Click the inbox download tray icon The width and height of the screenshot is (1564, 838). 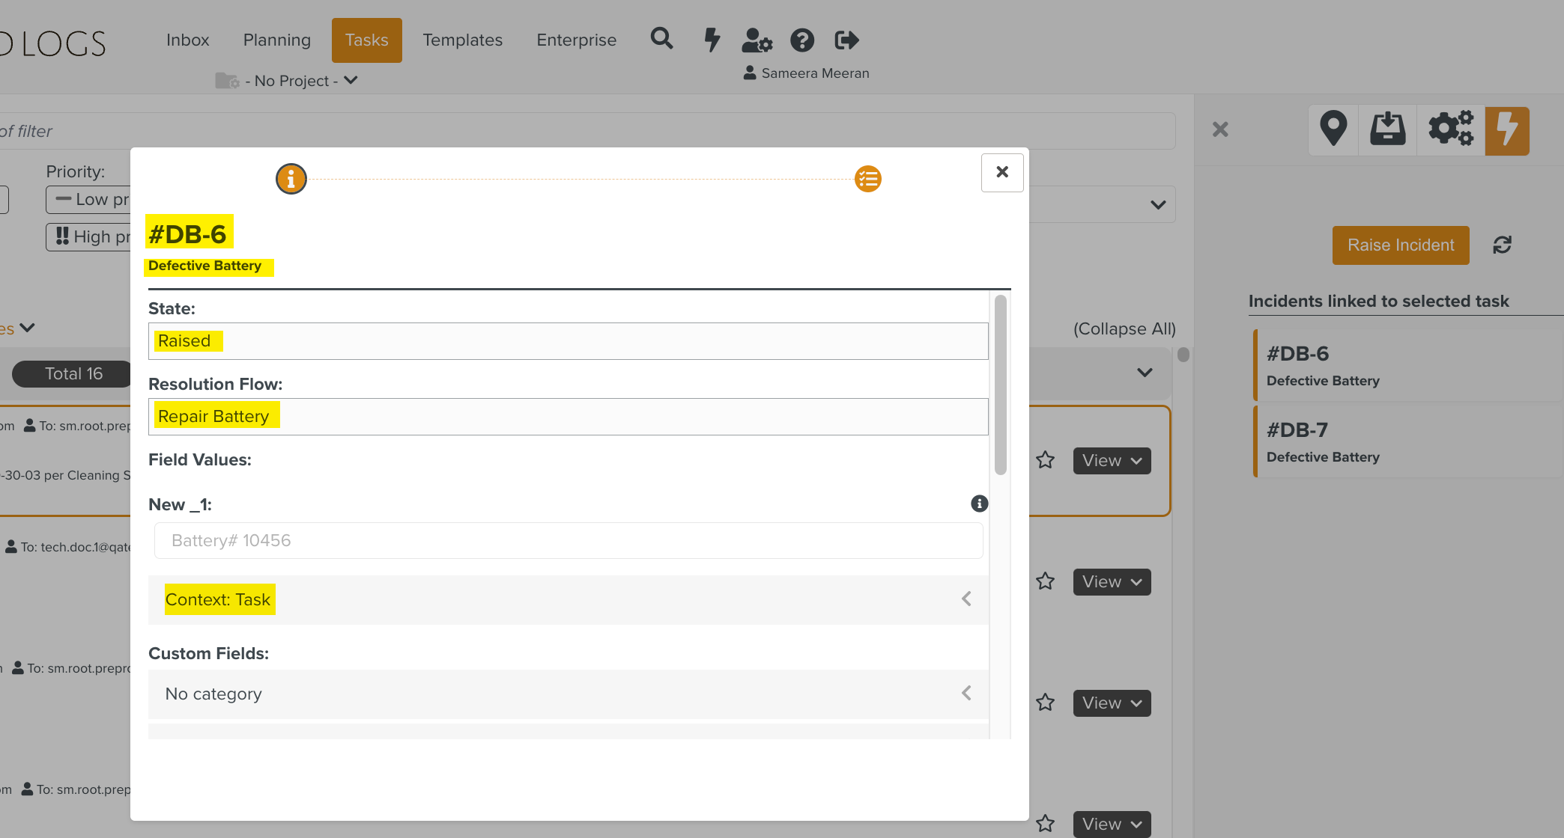(1388, 129)
